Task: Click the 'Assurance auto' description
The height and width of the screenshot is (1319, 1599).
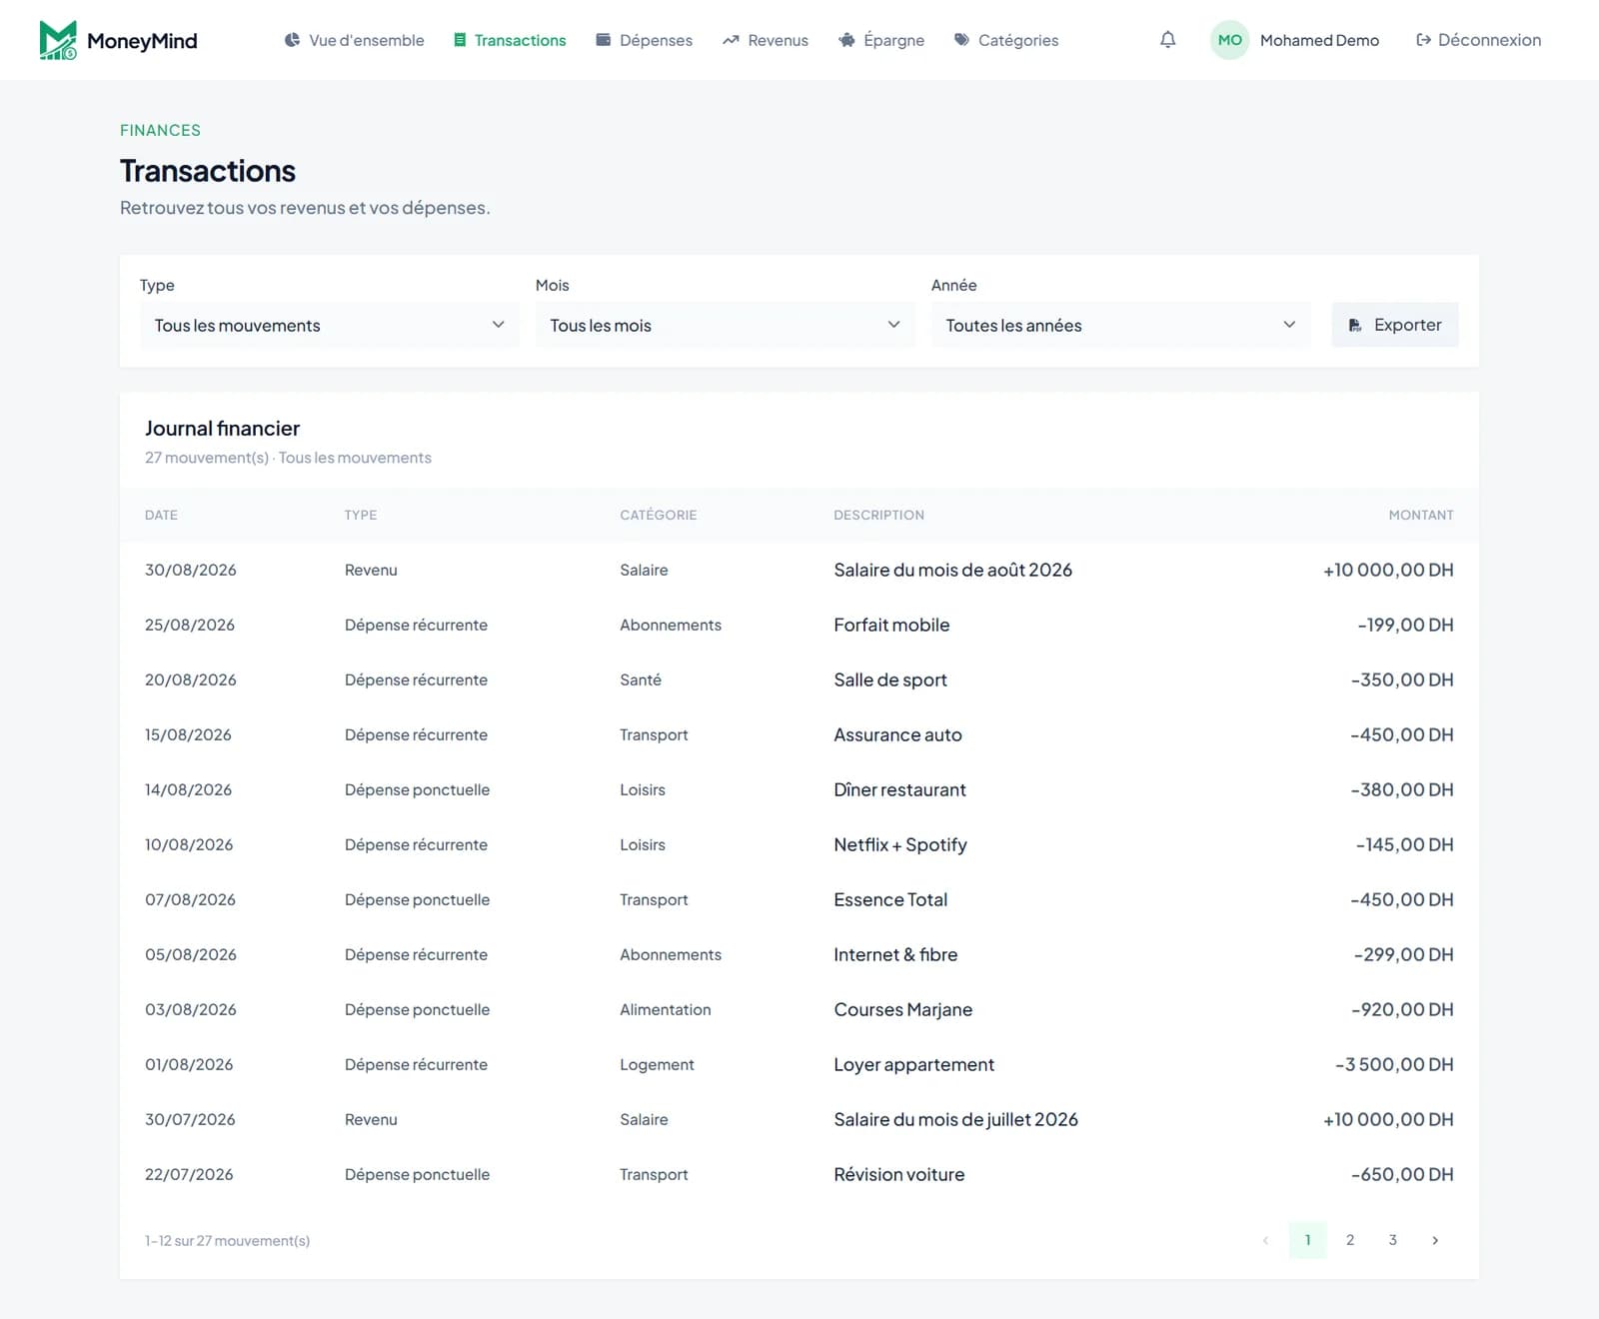Action: point(898,734)
